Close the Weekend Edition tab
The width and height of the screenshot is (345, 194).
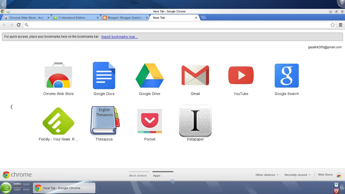pyautogui.click(x=98, y=18)
